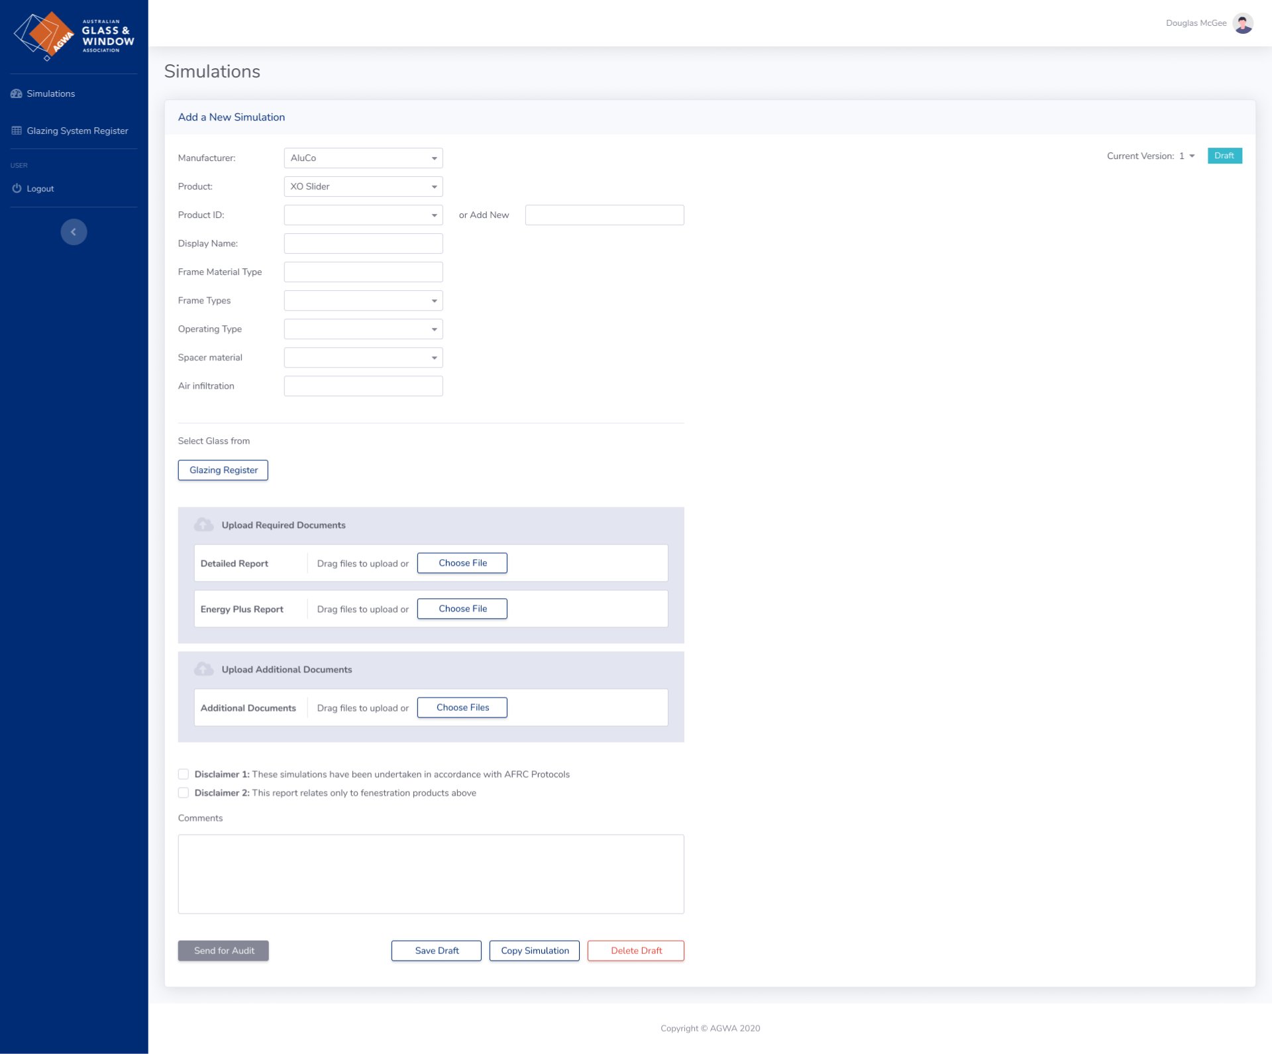Image resolution: width=1272 pixels, height=1054 pixels.
Task: Click the AGWA logo in the sidebar
Action: click(x=74, y=35)
